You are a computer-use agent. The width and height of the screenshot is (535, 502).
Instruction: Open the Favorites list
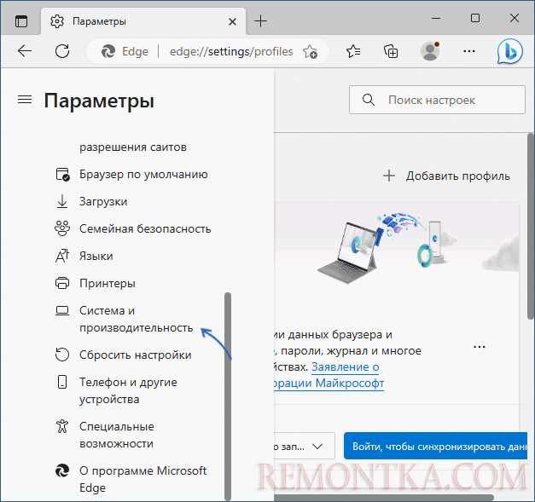tap(353, 51)
